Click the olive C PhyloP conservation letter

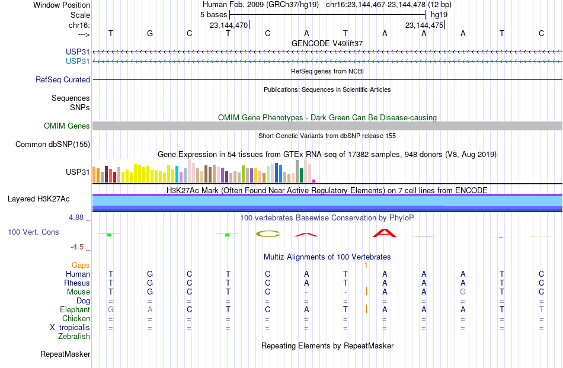pyautogui.click(x=268, y=234)
